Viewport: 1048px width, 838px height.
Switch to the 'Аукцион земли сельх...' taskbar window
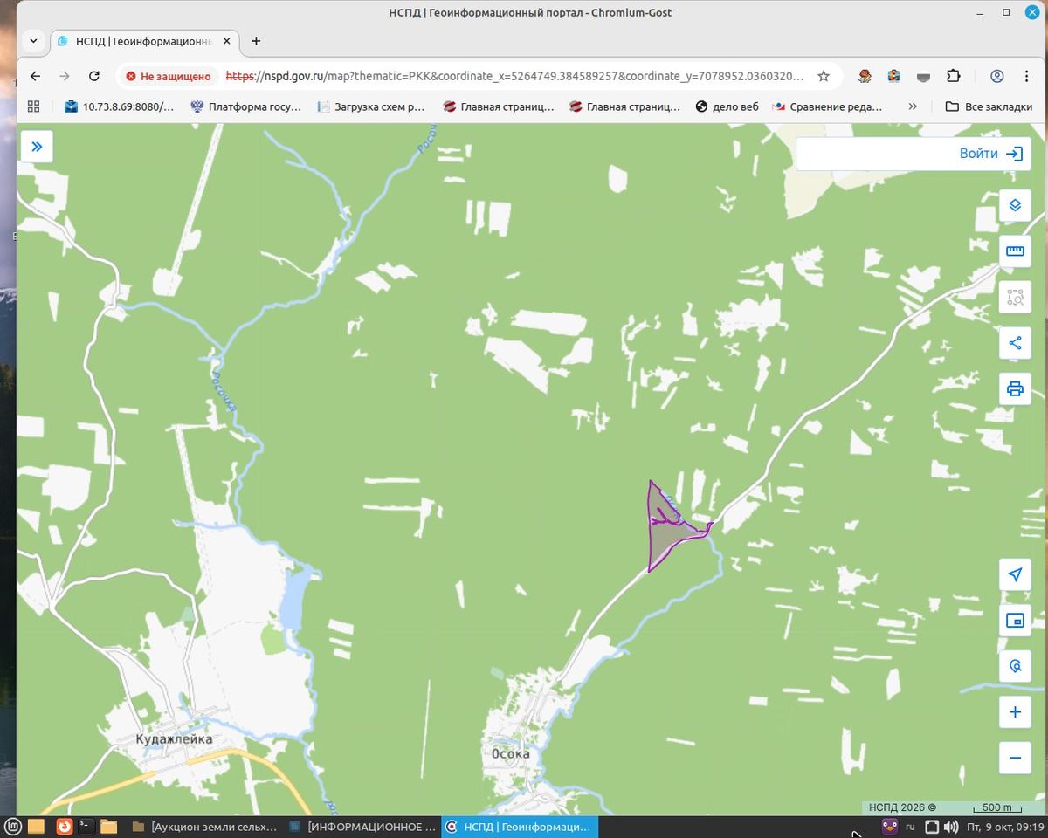click(204, 827)
